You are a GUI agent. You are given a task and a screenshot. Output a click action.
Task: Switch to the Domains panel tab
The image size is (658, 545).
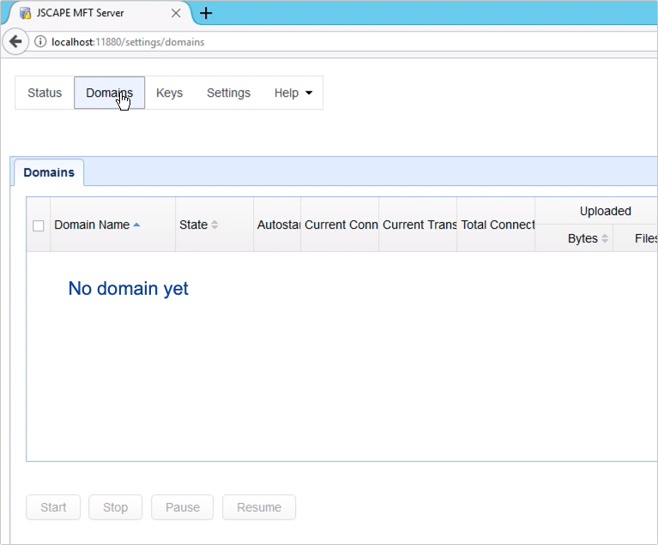click(49, 172)
